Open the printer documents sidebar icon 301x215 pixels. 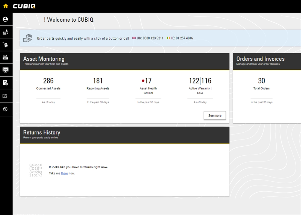[5, 57]
